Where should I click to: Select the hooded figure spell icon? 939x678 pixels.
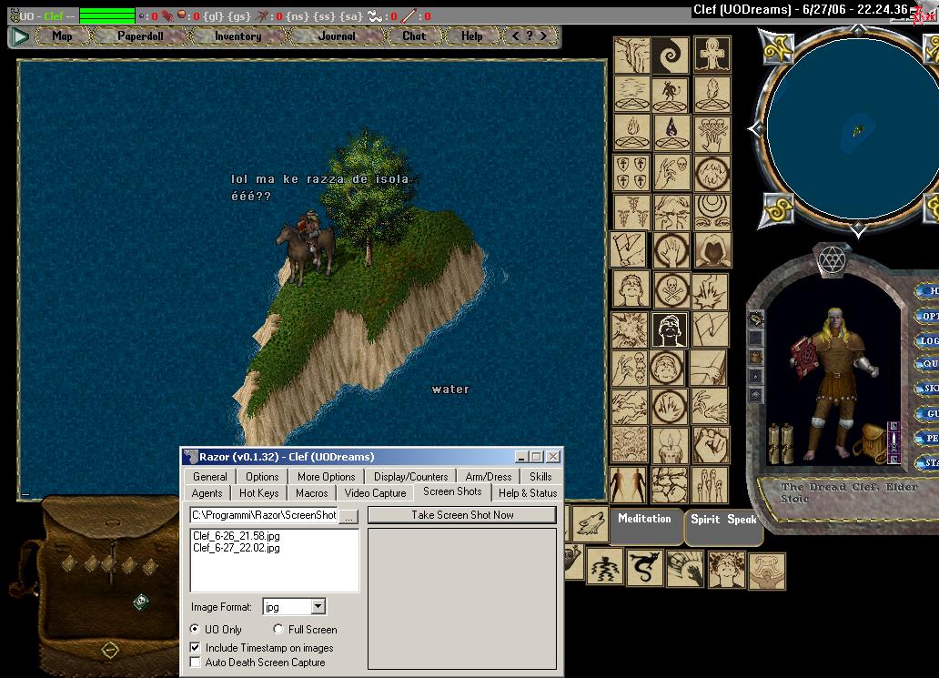(x=712, y=249)
